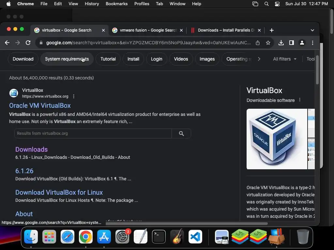Open a new tab with plus button

click(x=272, y=30)
